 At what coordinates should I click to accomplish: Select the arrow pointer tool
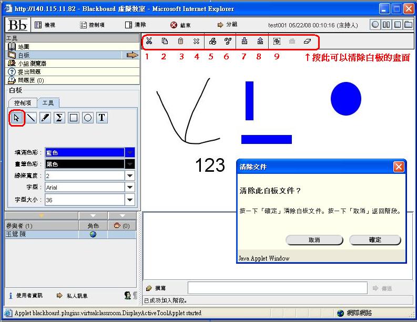coord(16,118)
